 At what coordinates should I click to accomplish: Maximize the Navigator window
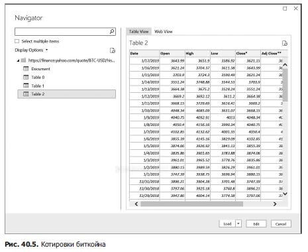click(x=285, y=9)
